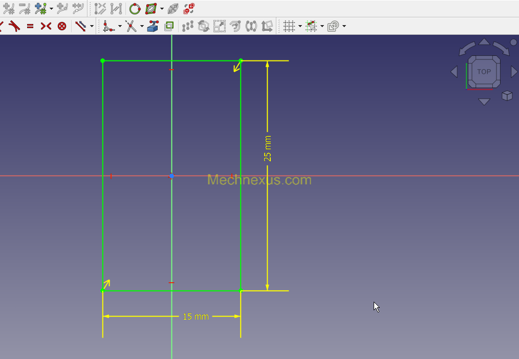
Task: Select the Dimension constraint tool
Action: [80, 26]
